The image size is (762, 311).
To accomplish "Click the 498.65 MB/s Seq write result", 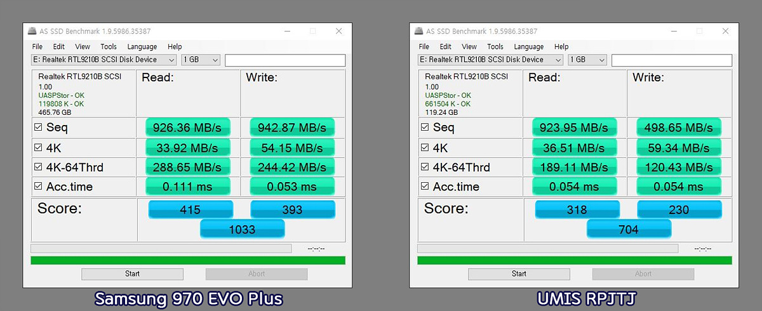I will [679, 128].
